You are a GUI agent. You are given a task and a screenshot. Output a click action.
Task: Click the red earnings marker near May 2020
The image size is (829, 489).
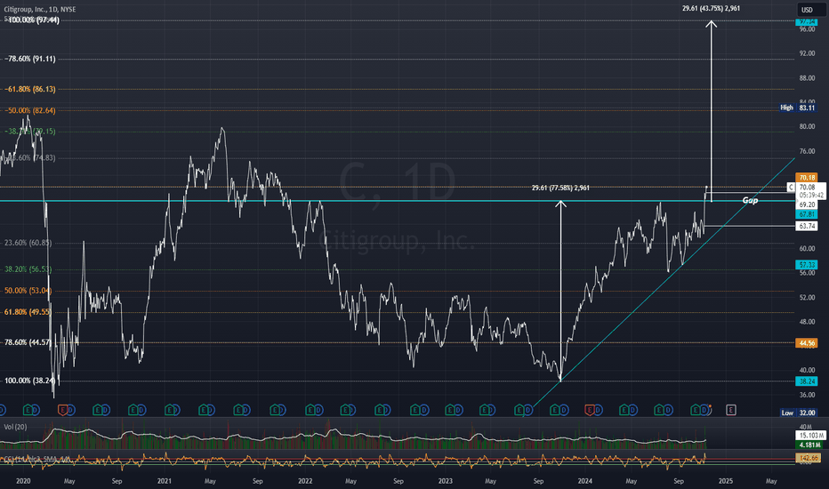pyautogui.click(x=62, y=410)
